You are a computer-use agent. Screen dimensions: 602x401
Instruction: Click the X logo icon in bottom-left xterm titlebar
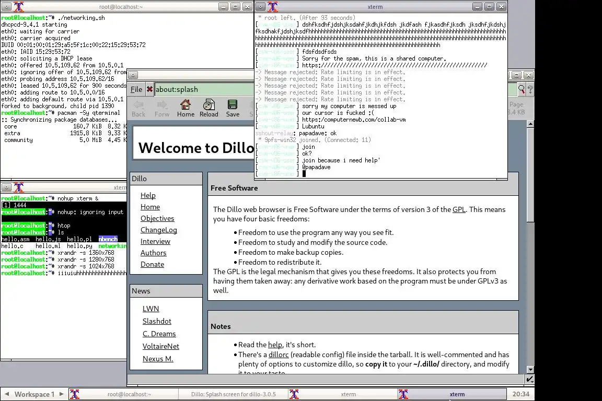(x=18, y=187)
